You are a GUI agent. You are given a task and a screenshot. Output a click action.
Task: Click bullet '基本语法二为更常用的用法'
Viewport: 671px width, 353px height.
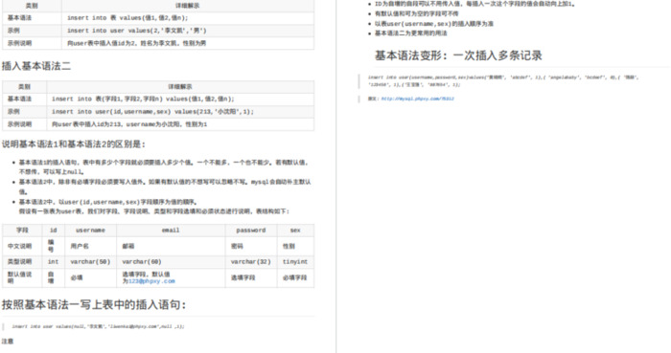coord(411,33)
